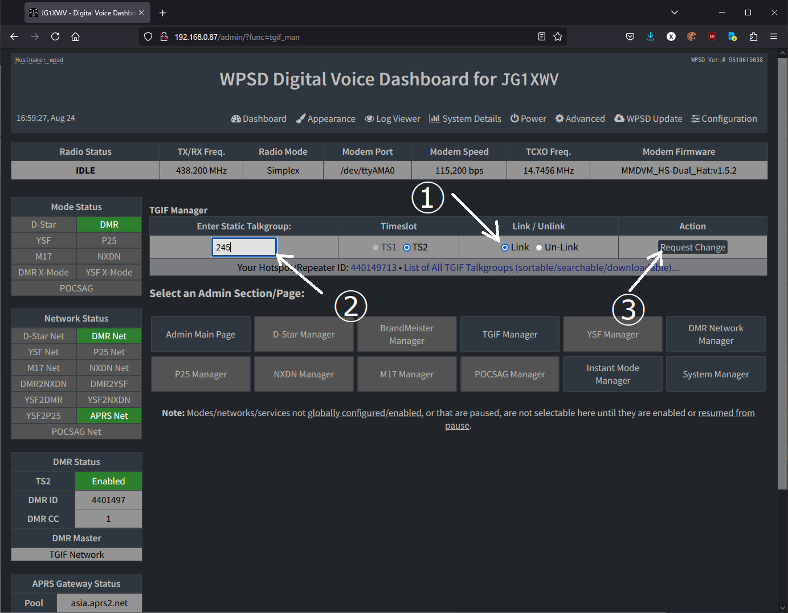Viewport: 788px width, 613px height.
Task: Click the cookie extension icon
Action: (692, 36)
